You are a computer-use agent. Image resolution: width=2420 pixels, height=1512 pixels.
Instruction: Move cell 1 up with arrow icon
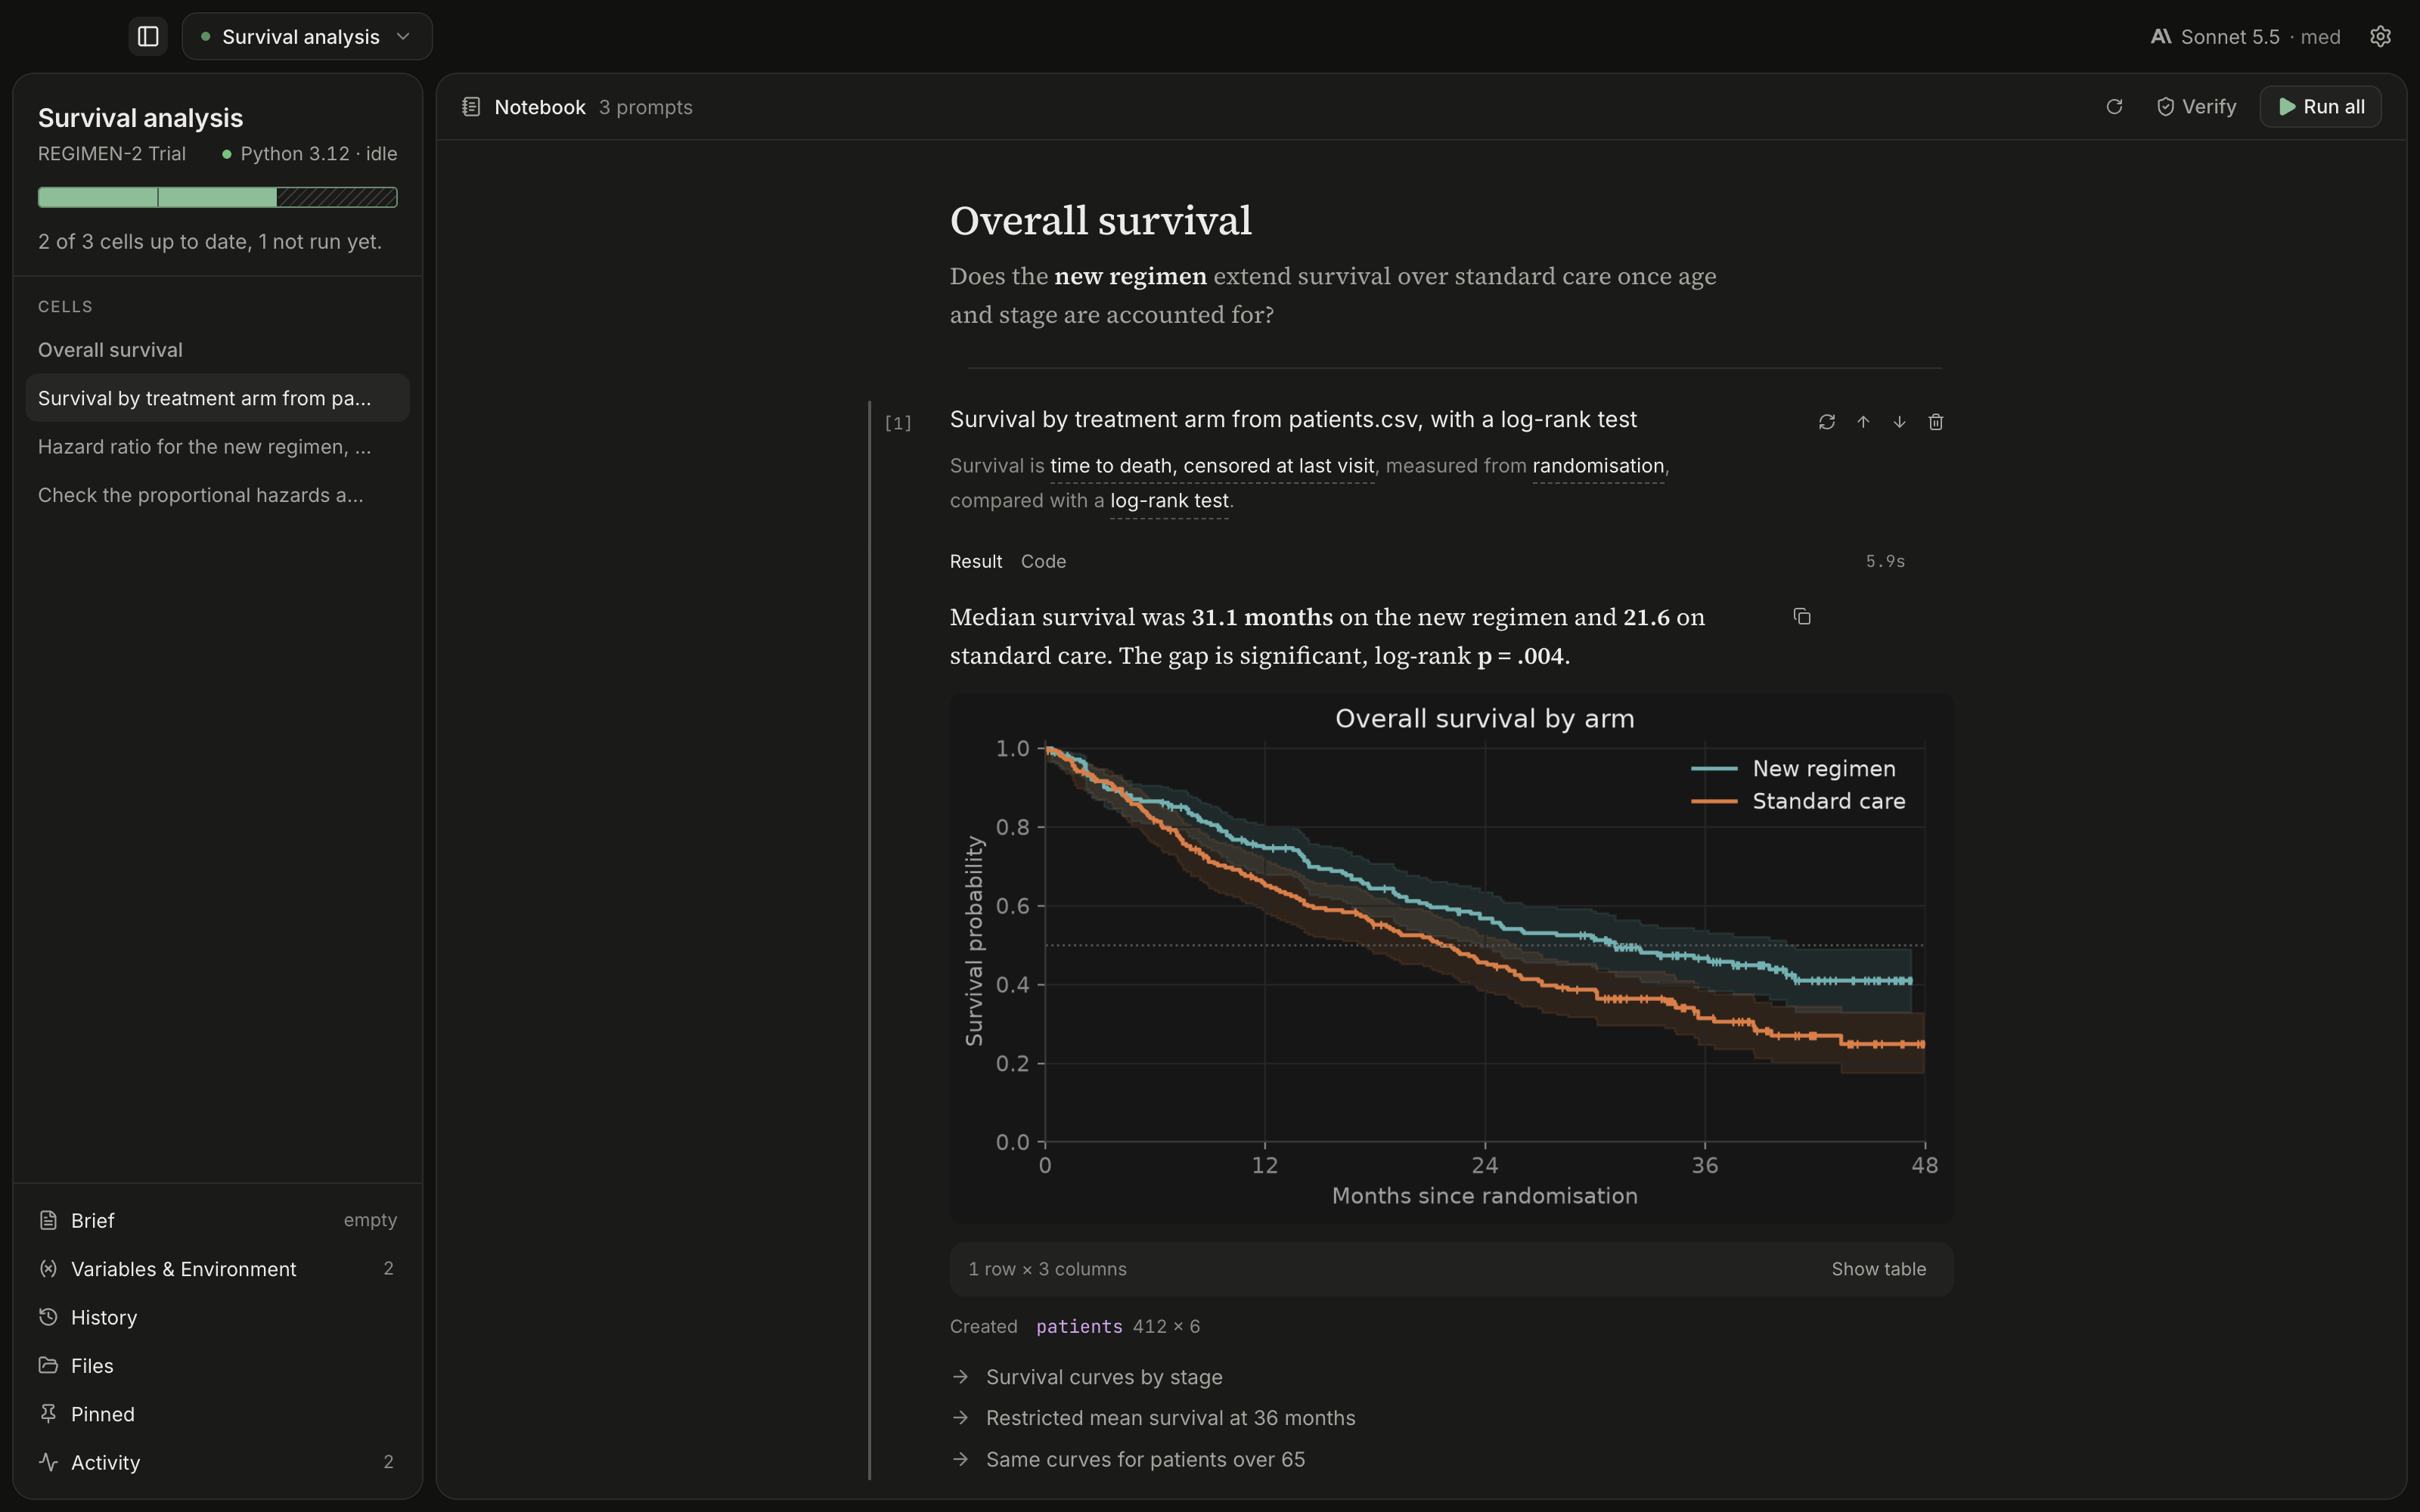click(x=1863, y=422)
